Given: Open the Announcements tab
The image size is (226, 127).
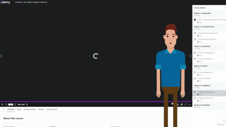Looking at the screenshot, I should 30,109.
